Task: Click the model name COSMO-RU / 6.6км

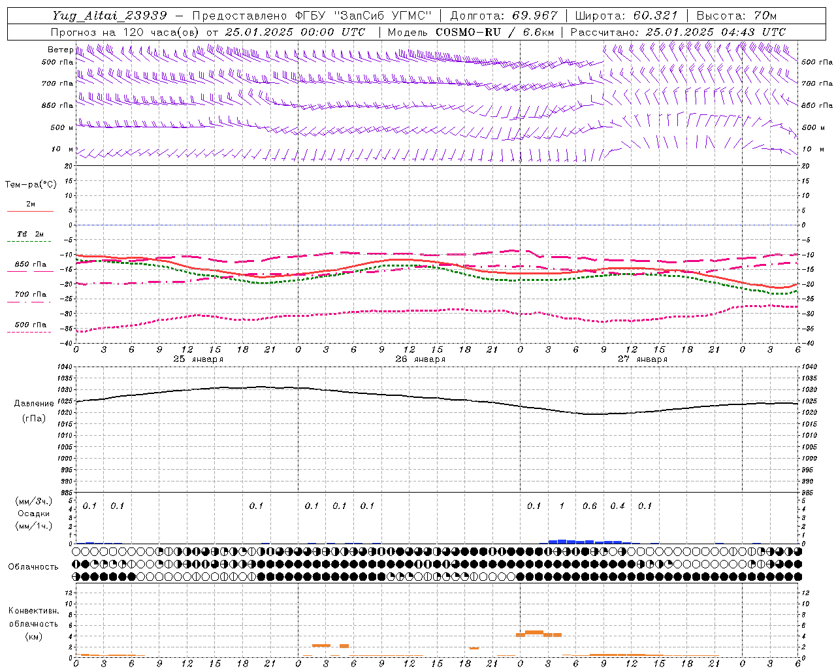Action: pyautogui.click(x=495, y=32)
